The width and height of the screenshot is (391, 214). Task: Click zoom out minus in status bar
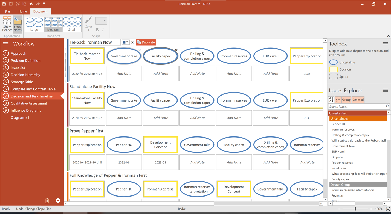pos(339,209)
